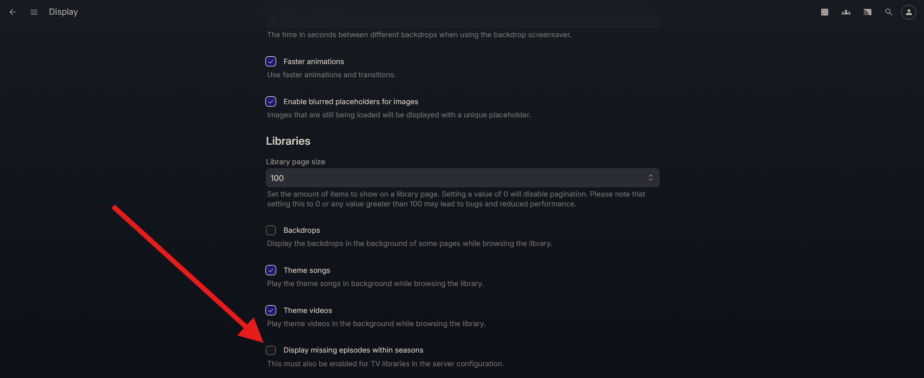This screenshot has height=378, width=924.
Task: Open the user profile avatar
Action: [x=909, y=12]
